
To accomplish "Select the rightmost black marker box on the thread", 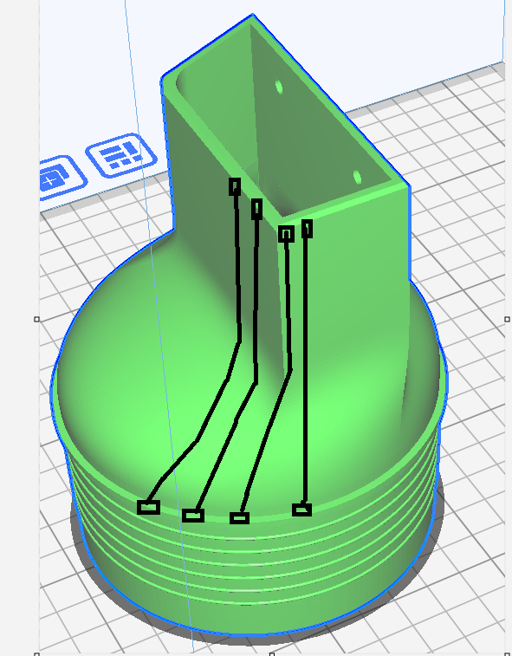I will pos(302,510).
